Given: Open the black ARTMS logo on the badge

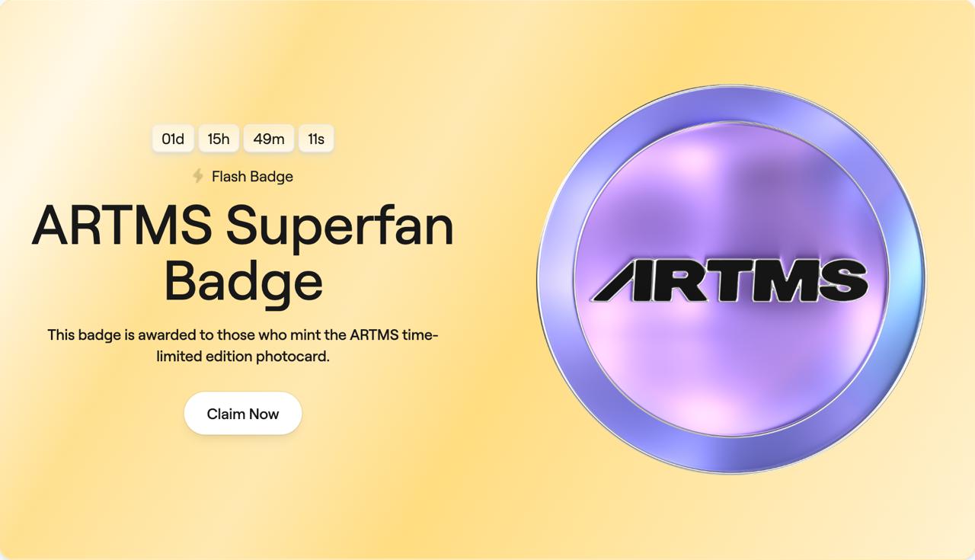Looking at the screenshot, I should 730,280.
